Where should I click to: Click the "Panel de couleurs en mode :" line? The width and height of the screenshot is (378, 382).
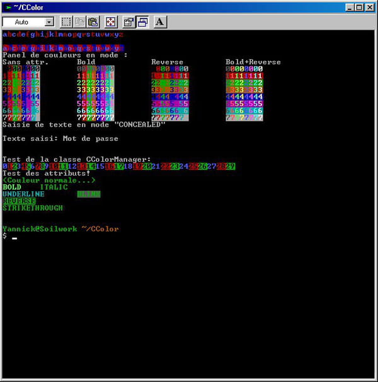coord(65,55)
